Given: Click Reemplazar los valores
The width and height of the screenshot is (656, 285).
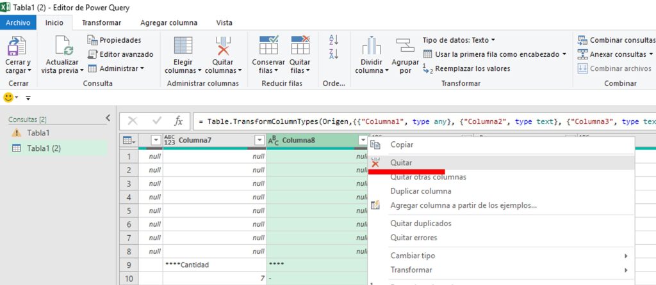Looking at the screenshot, I should point(466,68).
